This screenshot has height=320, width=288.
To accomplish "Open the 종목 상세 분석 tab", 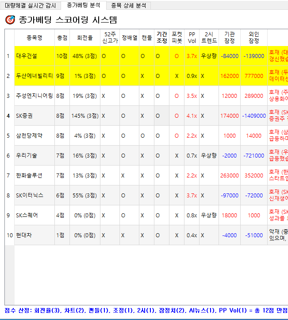I will (x=128, y=5).
